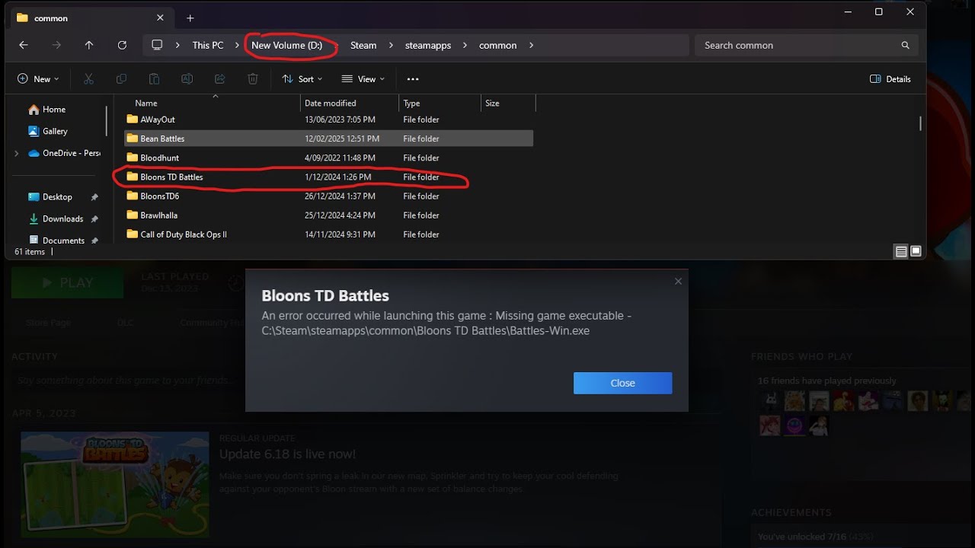Click the Copy icon in toolbar
Viewport: 975px width, 548px height.
(121, 79)
